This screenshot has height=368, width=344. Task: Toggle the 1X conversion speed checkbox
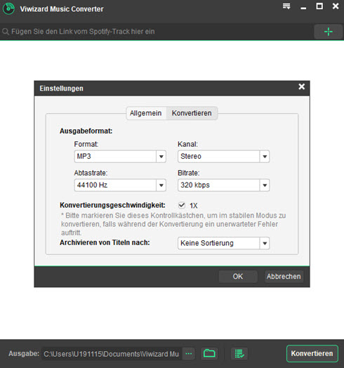tap(181, 205)
